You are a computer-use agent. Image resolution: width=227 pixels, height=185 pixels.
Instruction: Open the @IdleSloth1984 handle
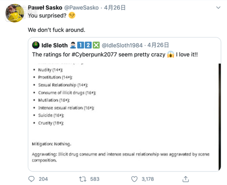[122, 45]
